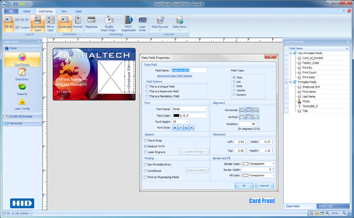The image size is (354, 218).
Task: Choose Portrait orientation
Action: (77, 23)
